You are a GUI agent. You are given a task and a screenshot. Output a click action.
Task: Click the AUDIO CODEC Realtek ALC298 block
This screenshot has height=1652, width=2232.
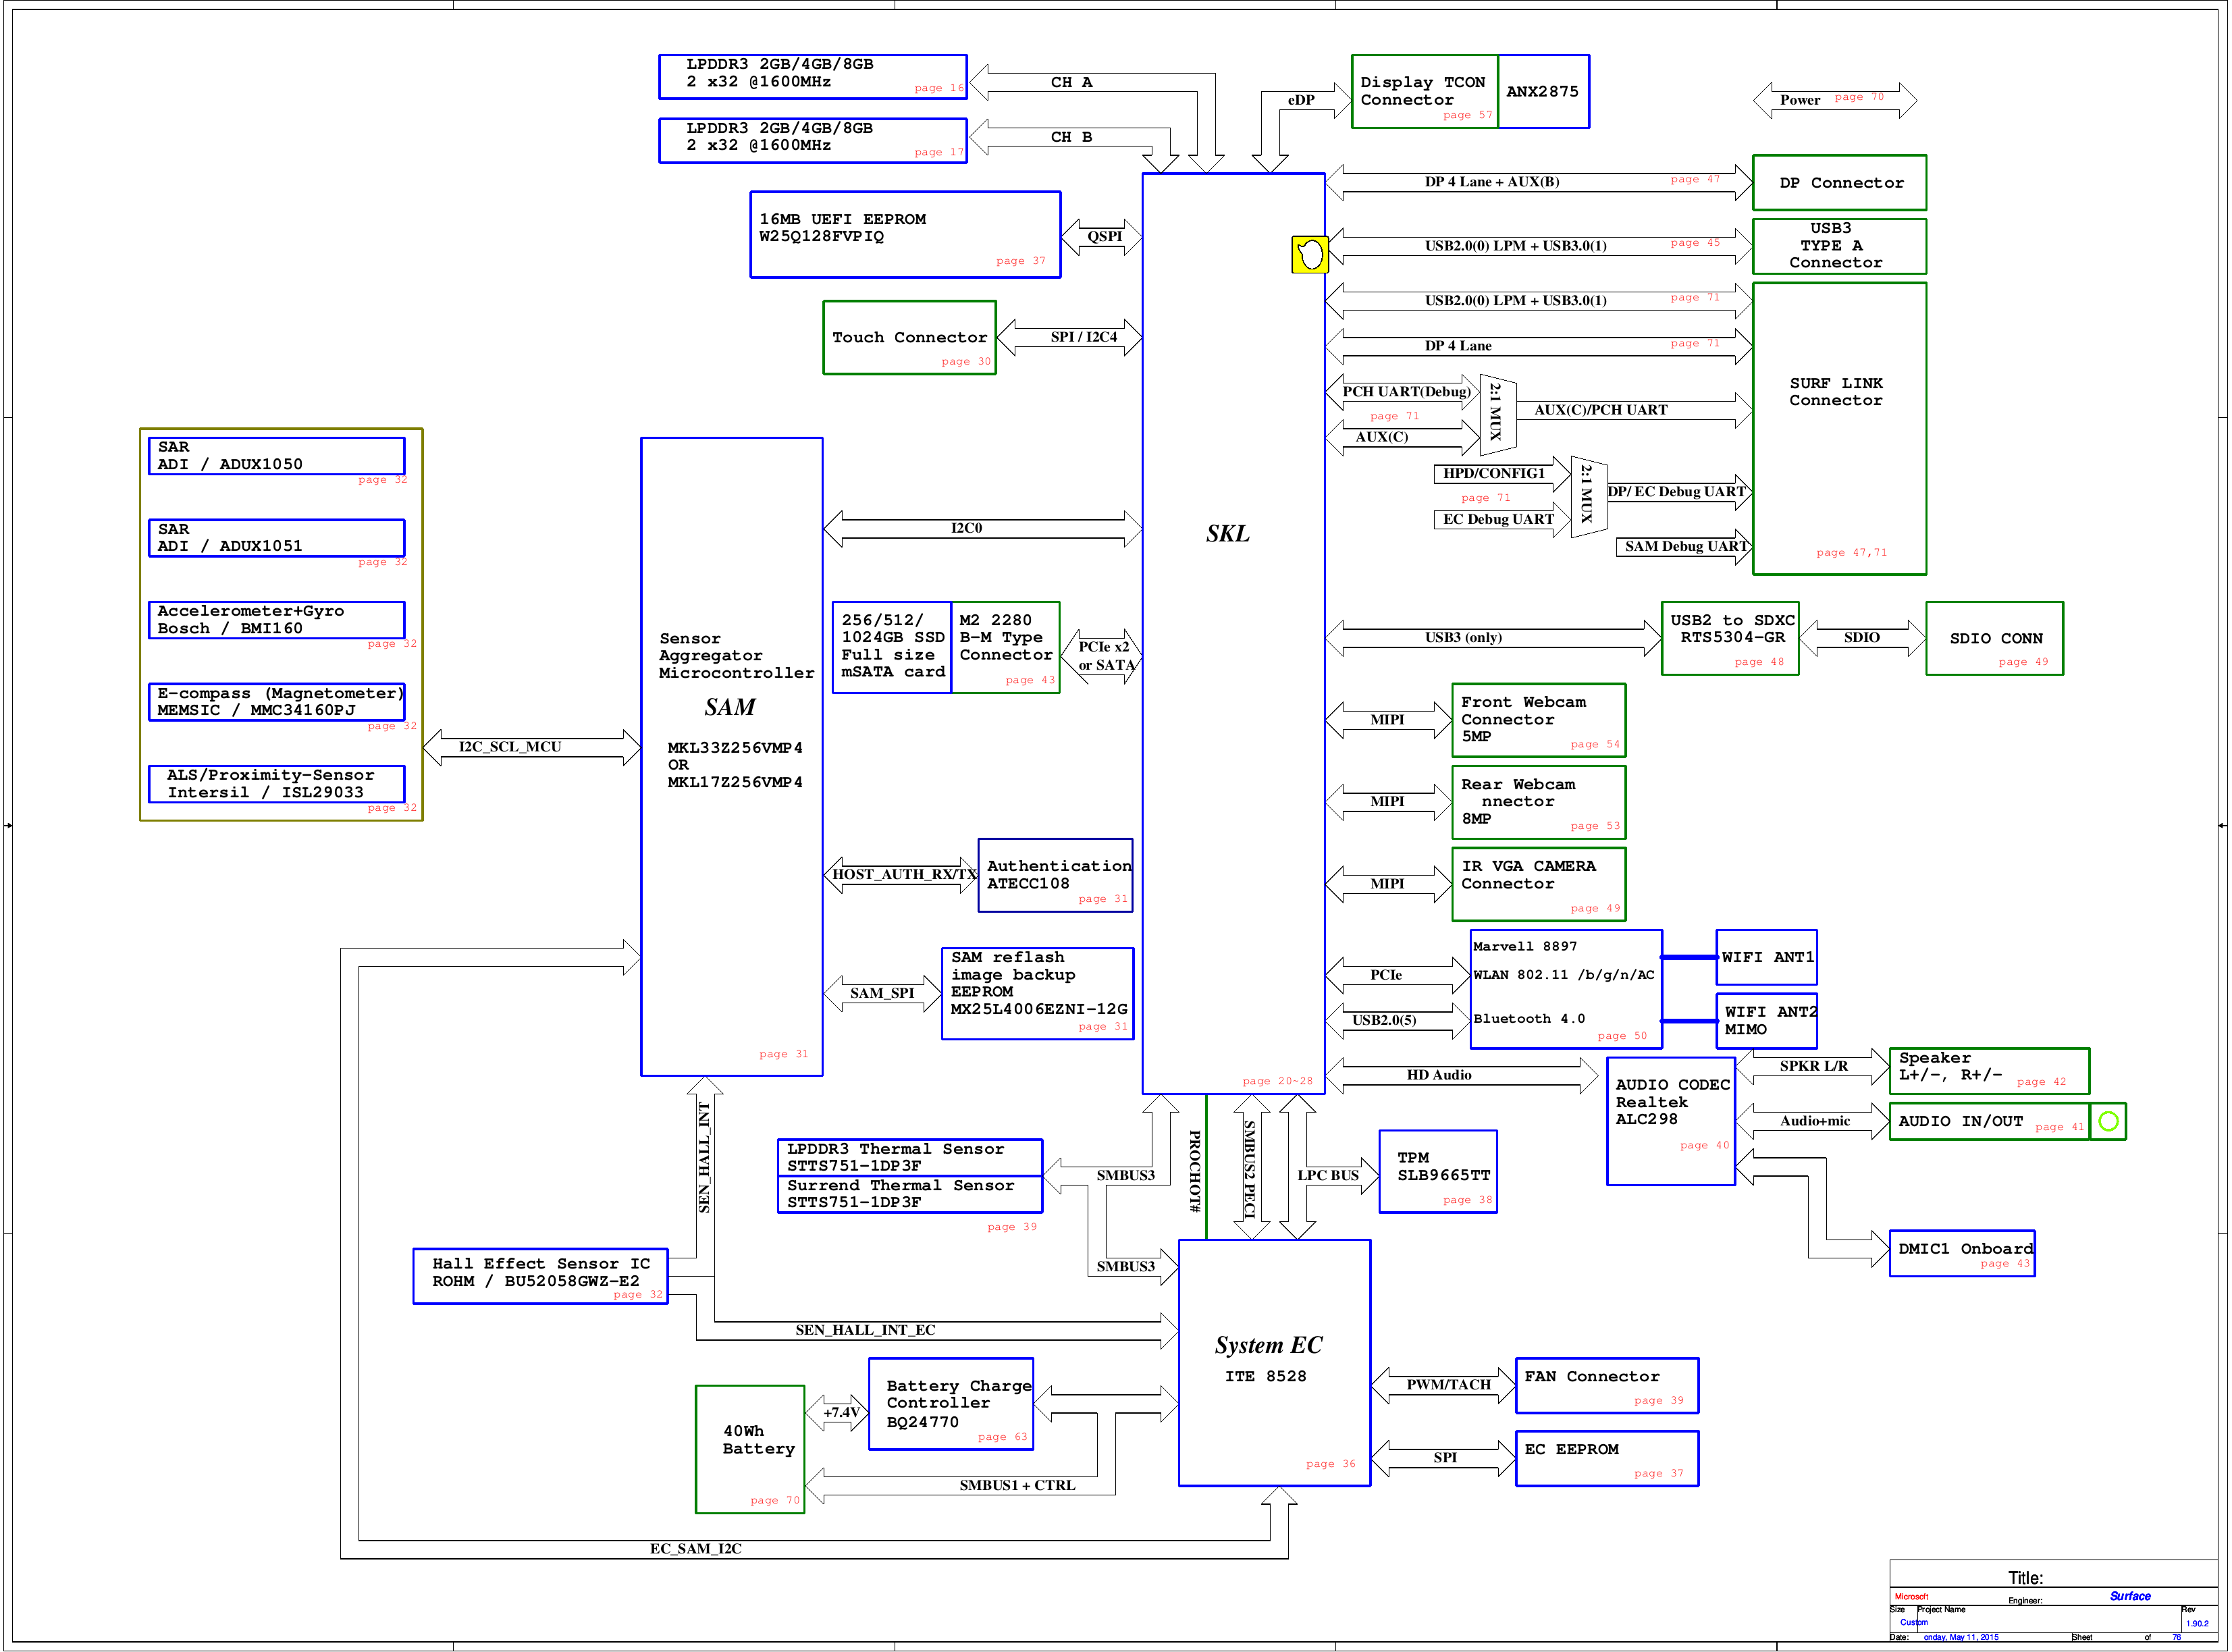[x=1671, y=1122]
